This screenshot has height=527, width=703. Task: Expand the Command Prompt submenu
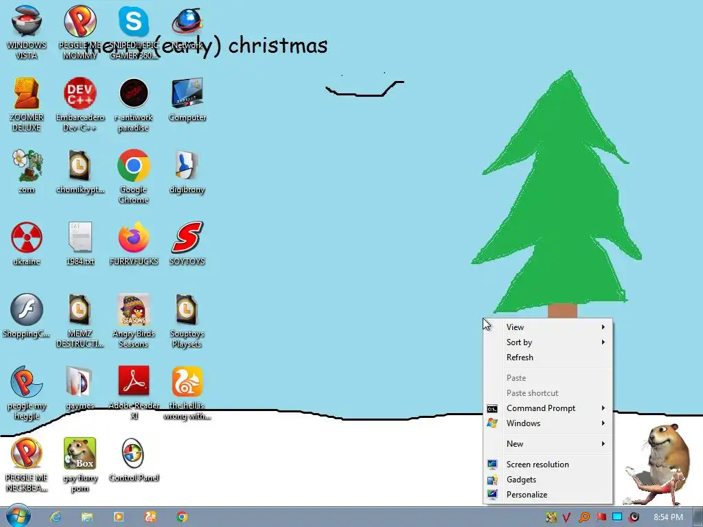pos(548,408)
